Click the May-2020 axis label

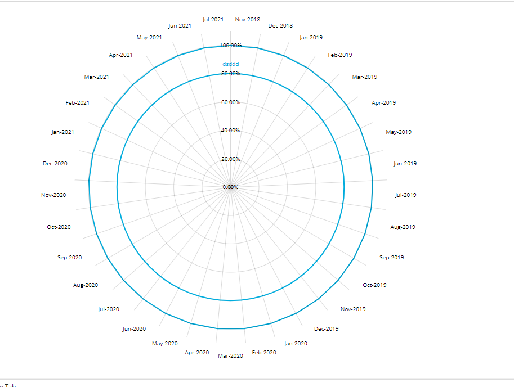[x=164, y=344]
